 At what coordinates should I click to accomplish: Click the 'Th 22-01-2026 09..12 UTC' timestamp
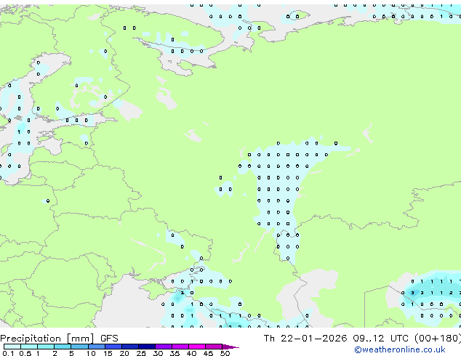point(337,339)
